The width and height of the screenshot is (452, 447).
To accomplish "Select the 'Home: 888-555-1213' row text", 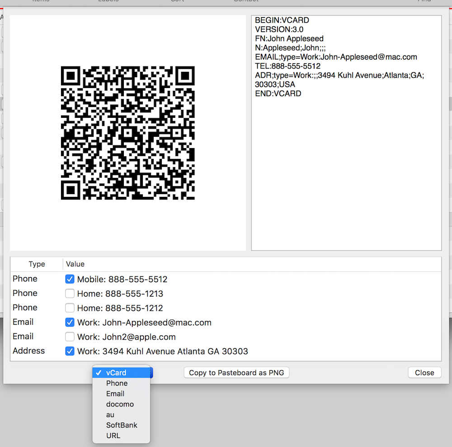I will pyautogui.click(x=120, y=293).
